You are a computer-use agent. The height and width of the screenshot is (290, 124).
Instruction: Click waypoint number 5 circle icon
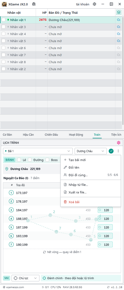11,227
